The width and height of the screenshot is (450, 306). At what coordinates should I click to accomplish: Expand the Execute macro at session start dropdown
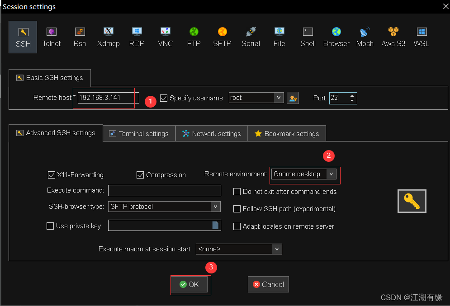coord(277,249)
